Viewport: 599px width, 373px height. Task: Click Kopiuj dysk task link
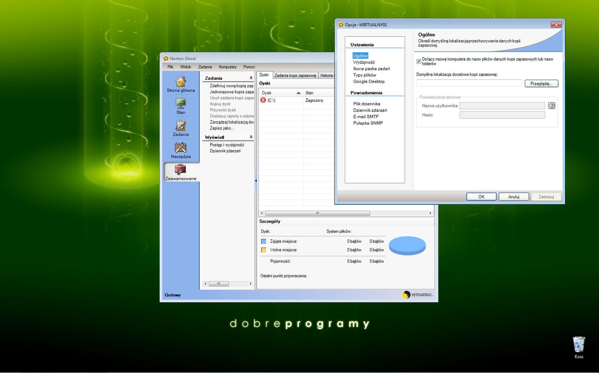tap(220, 104)
